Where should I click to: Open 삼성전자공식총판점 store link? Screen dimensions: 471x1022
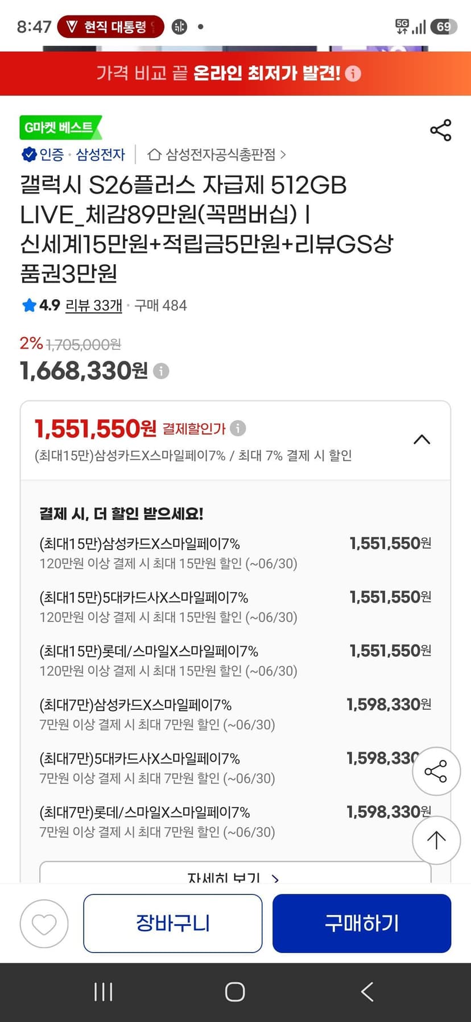217,154
